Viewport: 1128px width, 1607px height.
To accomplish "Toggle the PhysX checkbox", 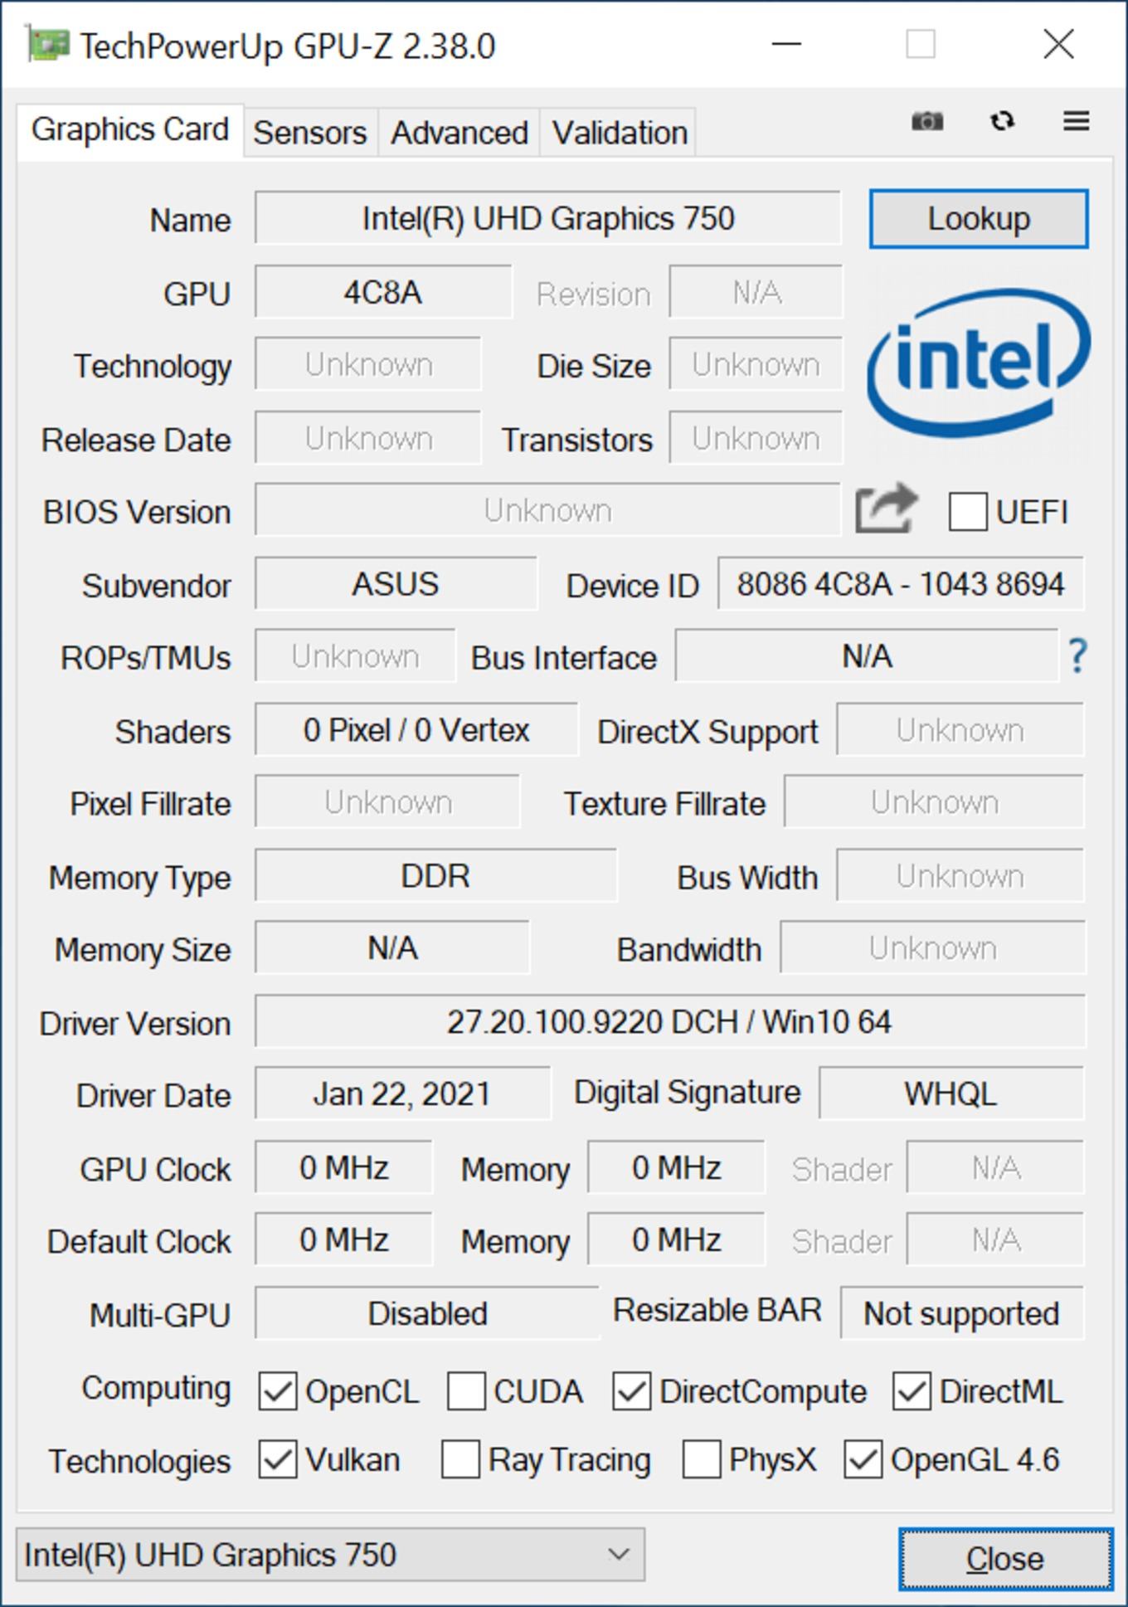I will (x=701, y=1459).
